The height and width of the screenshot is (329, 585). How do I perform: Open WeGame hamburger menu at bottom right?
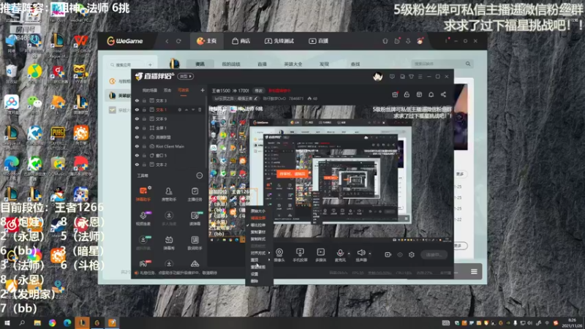click(x=474, y=271)
